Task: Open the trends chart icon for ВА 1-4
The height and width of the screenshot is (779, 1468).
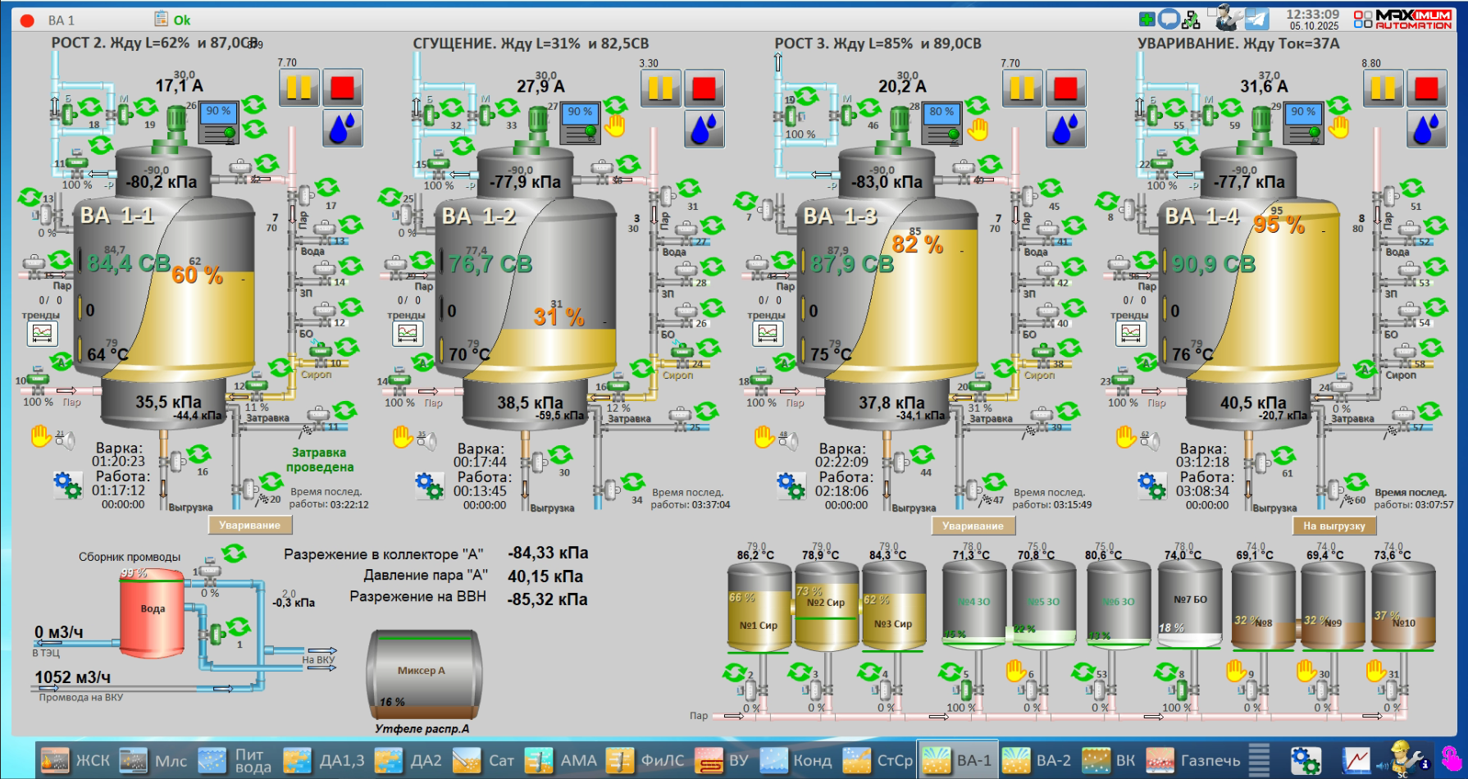Action: 1131,333
